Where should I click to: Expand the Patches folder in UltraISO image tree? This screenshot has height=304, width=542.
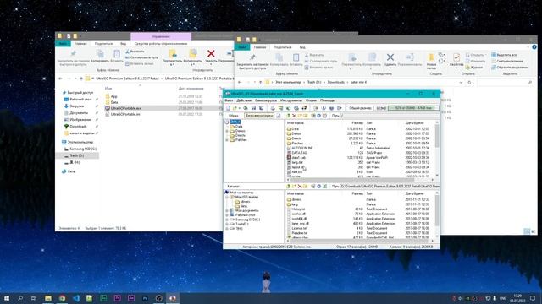pyautogui.click(x=227, y=140)
